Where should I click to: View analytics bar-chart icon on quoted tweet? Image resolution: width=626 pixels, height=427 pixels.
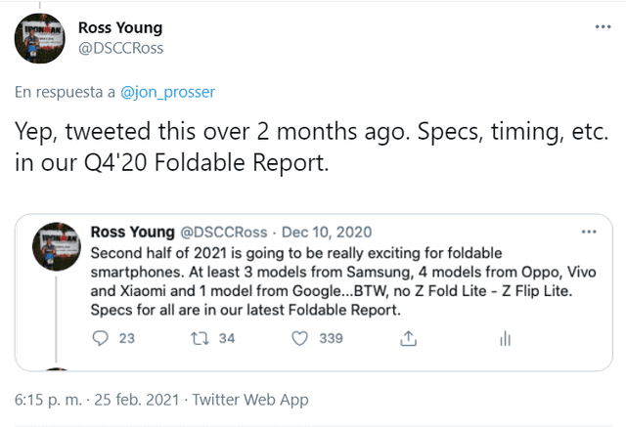[505, 338]
